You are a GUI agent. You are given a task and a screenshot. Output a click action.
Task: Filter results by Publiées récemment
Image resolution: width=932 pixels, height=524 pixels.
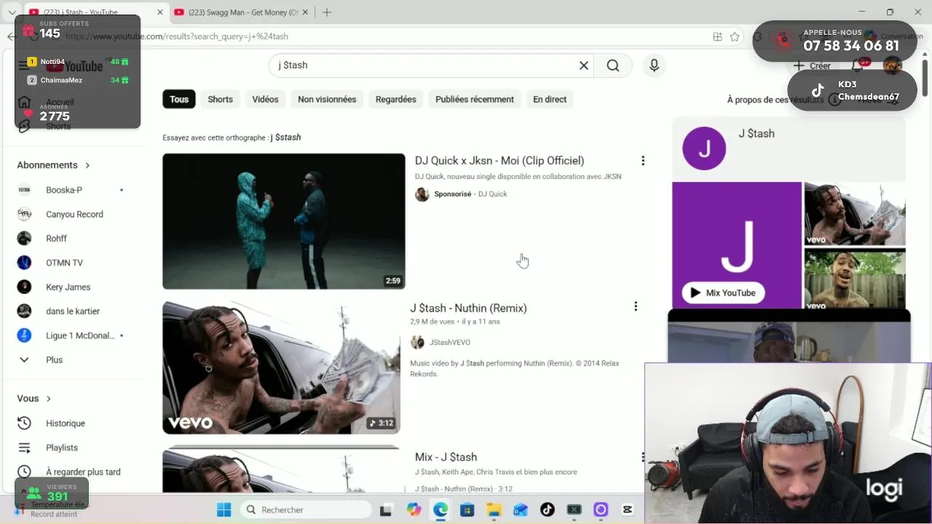pyautogui.click(x=475, y=100)
